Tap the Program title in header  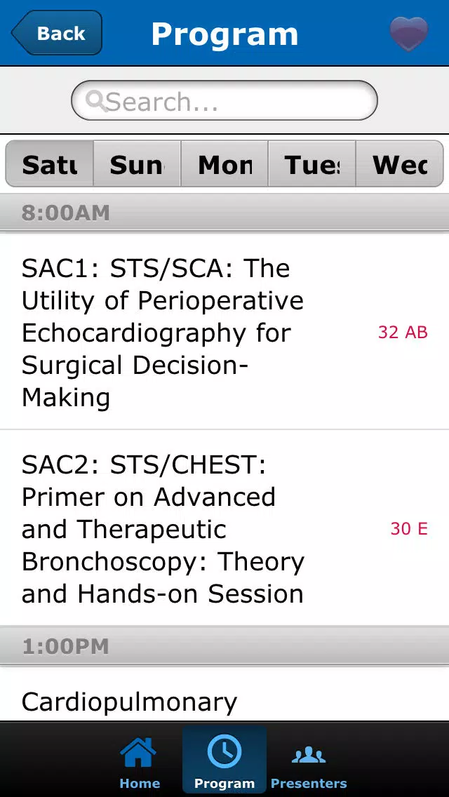coord(224,34)
